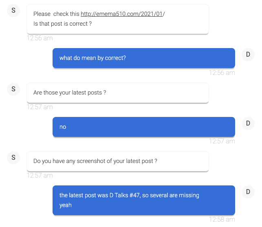Click the blue 'no' message bubble
The image size is (262, 227).
pyautogui.click(x=143, y=127)
